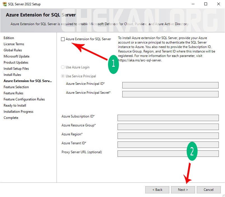
Task: Select Installation Progress step
Action: 18,112
